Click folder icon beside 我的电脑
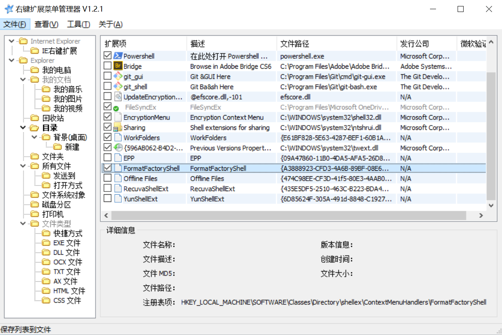Screen dimensions: 502x335 pos(35,70)
